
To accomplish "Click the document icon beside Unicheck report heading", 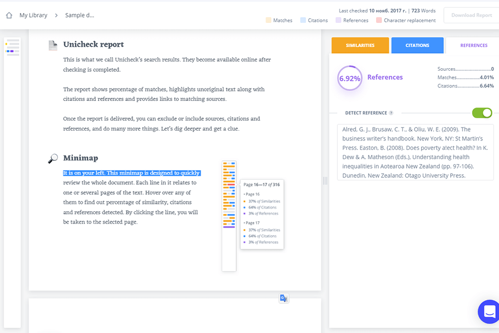I will click(52, 45).
